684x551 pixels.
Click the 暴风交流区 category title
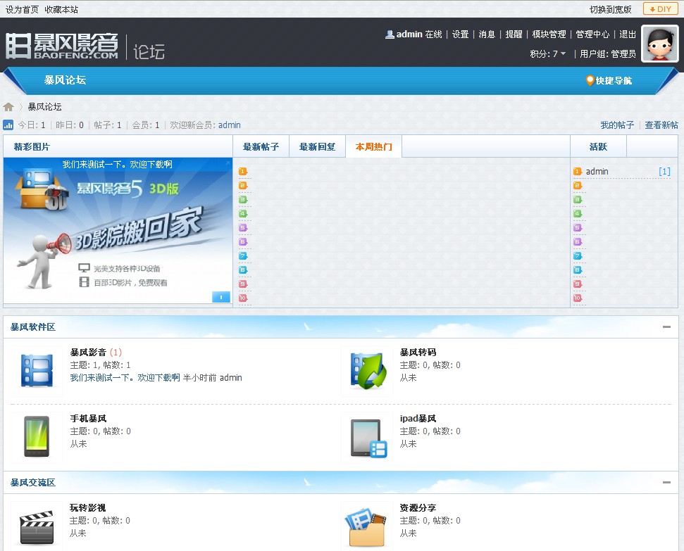[32, 483]
